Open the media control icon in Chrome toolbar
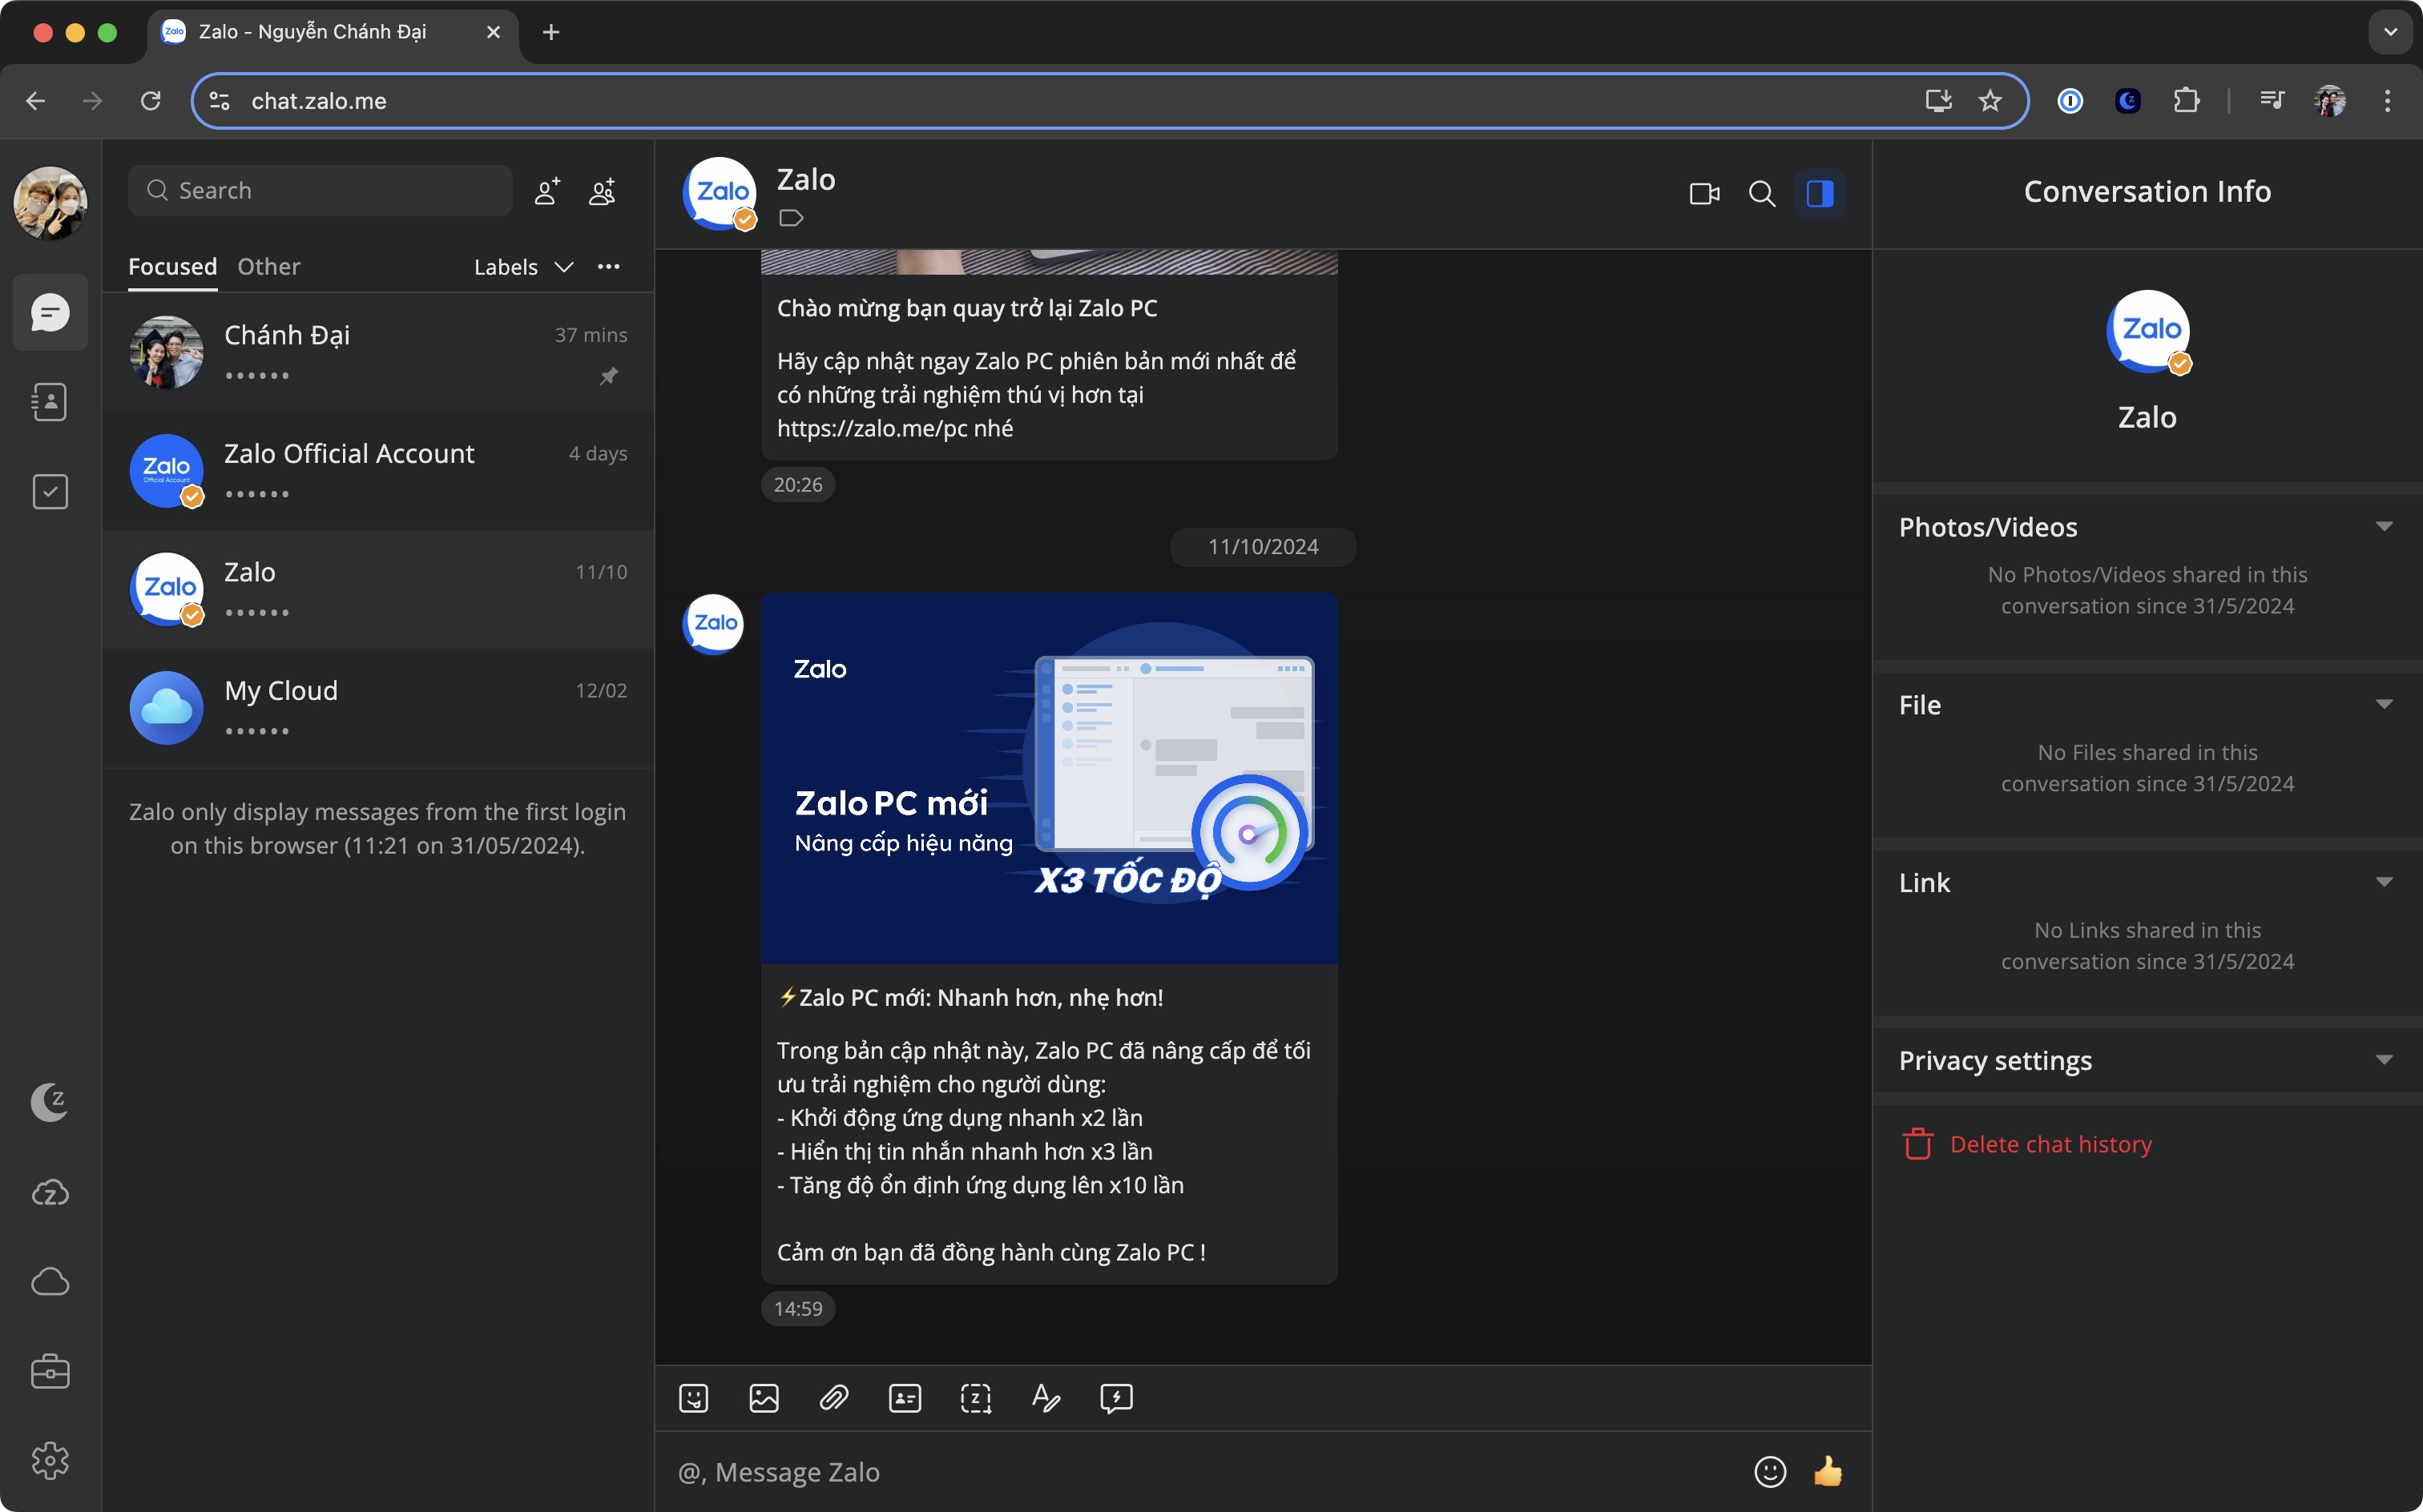 [2272, 101]
